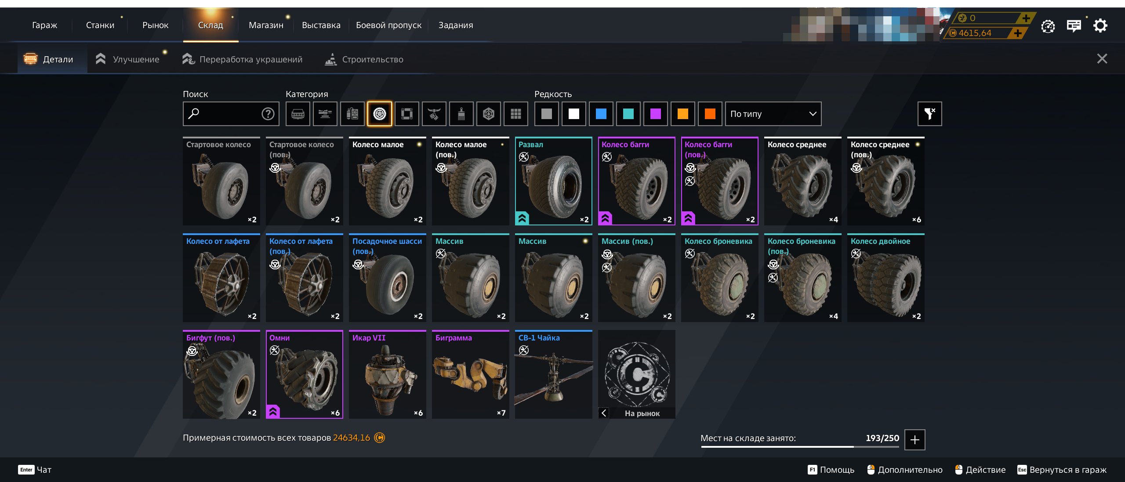
Task: Click the Помощь help button
Action: (831, 470)
